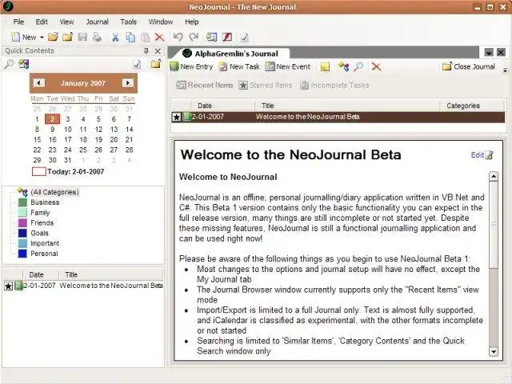512x384 pixels.
Task: Switch to Incomplete Tasks view
Action: (x=334, y=86)
